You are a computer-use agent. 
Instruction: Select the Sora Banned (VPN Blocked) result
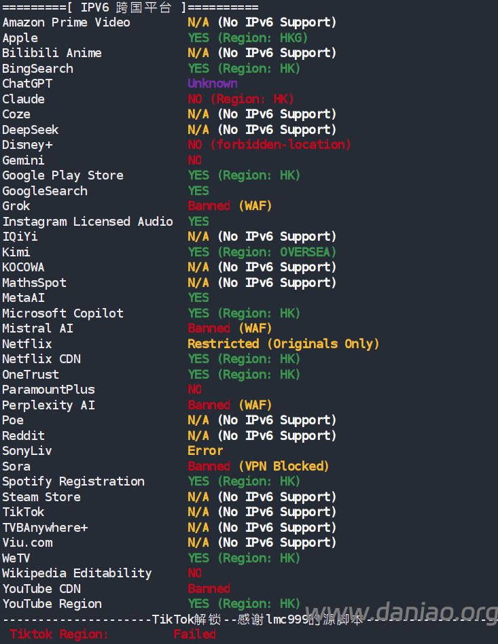pos(258,466)
